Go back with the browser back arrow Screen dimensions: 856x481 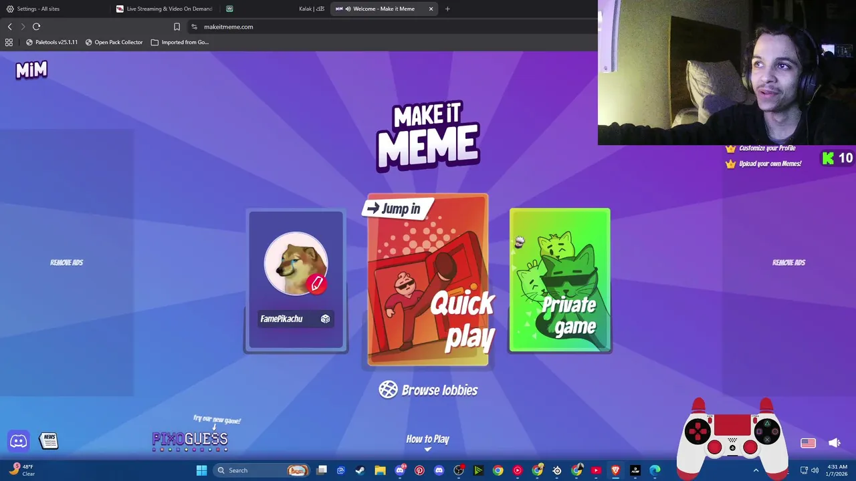(9, 27)
